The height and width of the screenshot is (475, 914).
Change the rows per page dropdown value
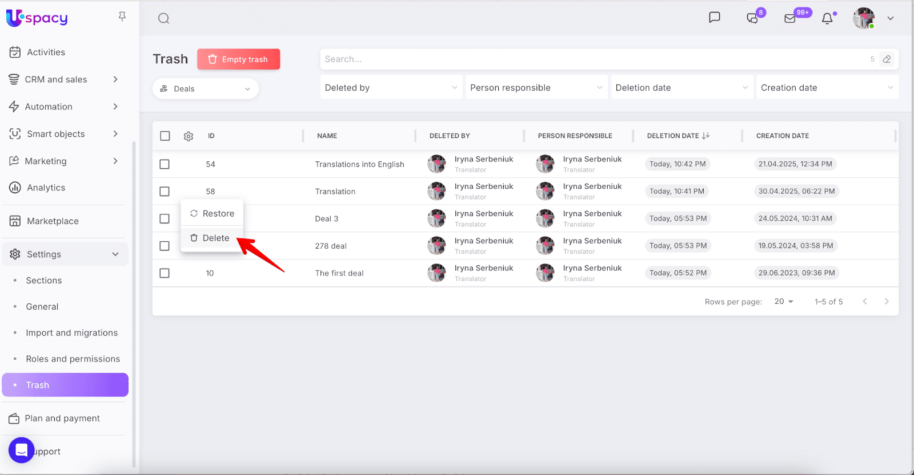pyautogui.click(x=784, y=302)
